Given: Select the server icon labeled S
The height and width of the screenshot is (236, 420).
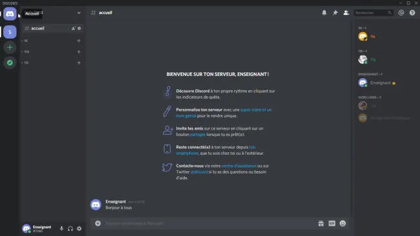Looking at the screenshot, I should [x=10, y=32].
